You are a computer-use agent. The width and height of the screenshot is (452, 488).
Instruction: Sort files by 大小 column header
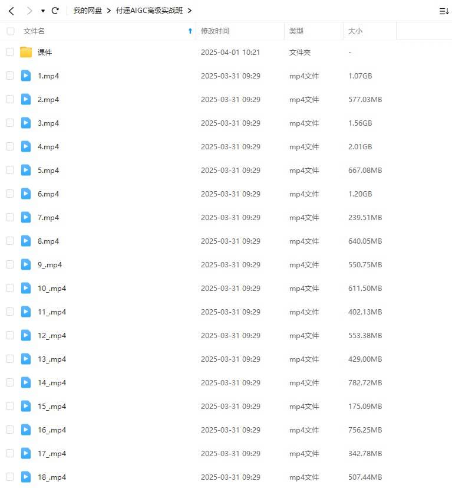tap(355, 31)
